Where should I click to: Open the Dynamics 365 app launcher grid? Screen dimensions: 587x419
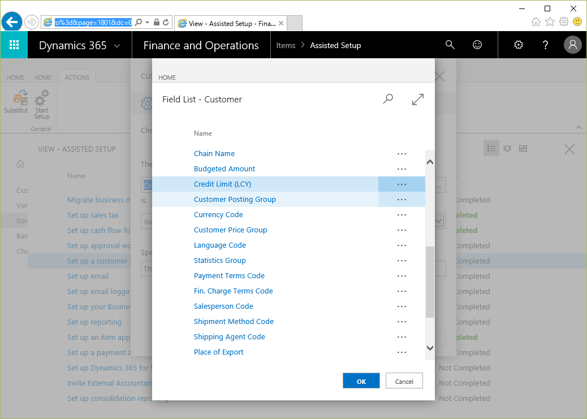point(14,45)
